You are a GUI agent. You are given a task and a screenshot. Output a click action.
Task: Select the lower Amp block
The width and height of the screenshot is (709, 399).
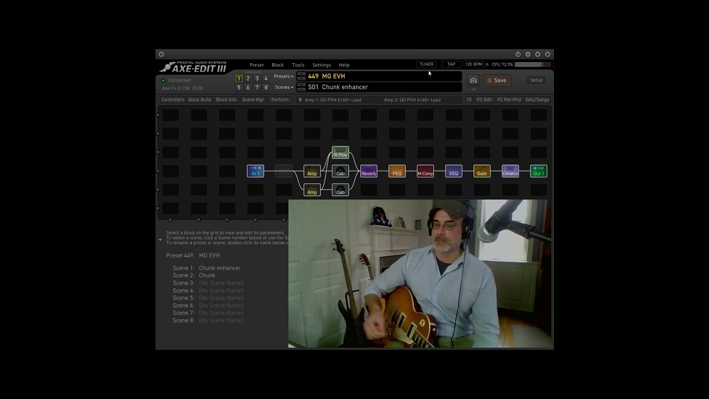point(312,190)
